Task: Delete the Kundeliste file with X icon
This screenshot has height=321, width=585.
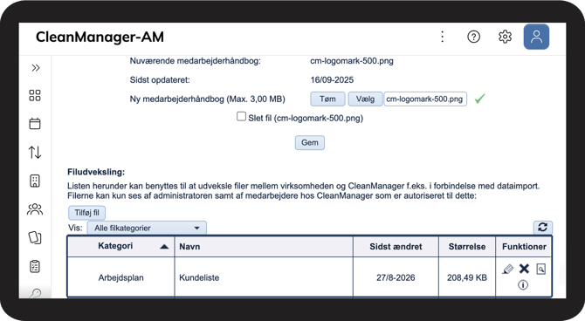Action: tap(524, 269)
